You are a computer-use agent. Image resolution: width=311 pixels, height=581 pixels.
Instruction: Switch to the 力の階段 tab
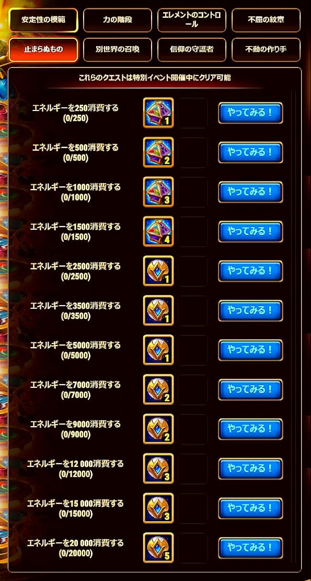pyautogui.click(x=118, y=20)
